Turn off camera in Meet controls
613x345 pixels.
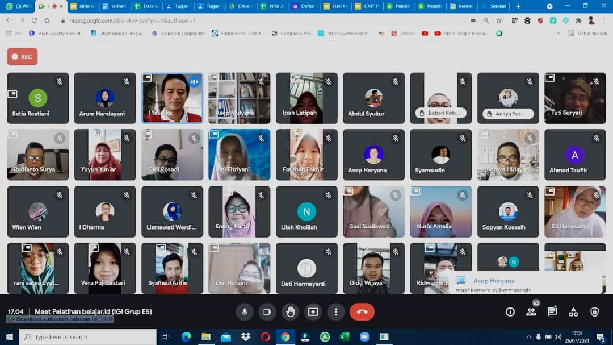point(267,311)
